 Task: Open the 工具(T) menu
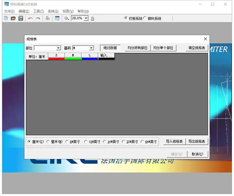(x=39, y=11)
